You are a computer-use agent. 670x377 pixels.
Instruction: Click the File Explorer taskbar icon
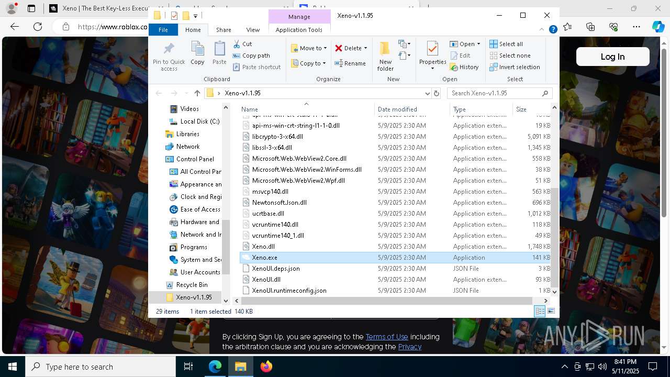pyautogui.click(x=241, y=367)
